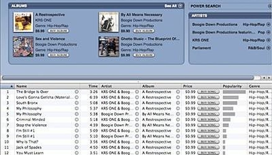The height and width of the screenshot is (155, 272).
Task: Open the By All Means Necessary album title link
Action: [141, 15]
